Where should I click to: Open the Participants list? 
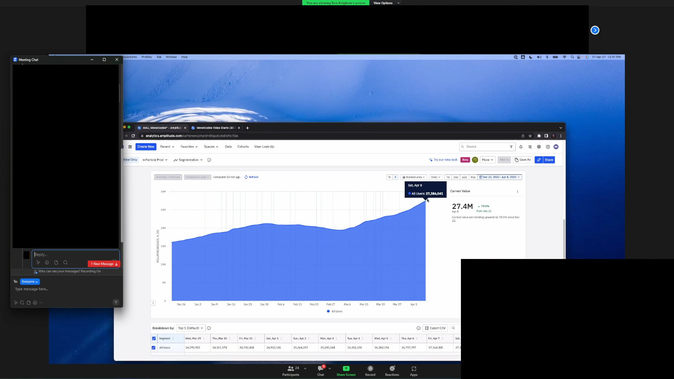[291, 371]
